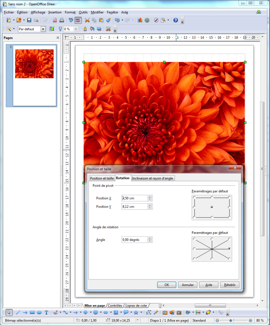Click the Edit Points icon
The image size is (270, 325).
click(149, 312)
